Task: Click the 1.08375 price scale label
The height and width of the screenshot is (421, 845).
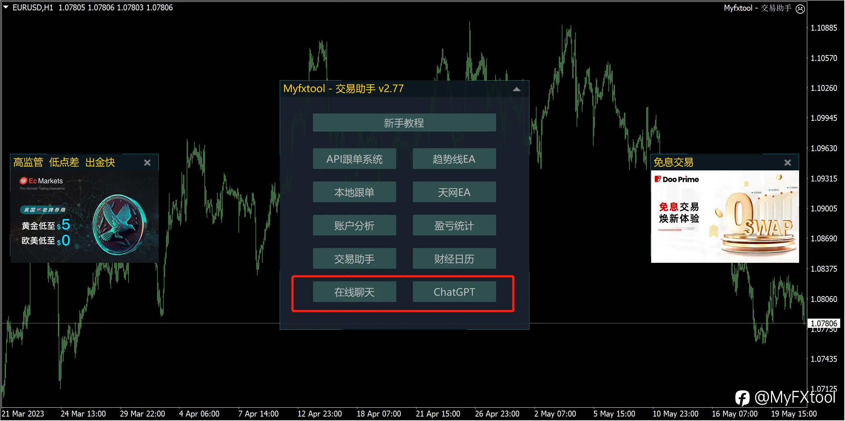Action: click(824, 269)
